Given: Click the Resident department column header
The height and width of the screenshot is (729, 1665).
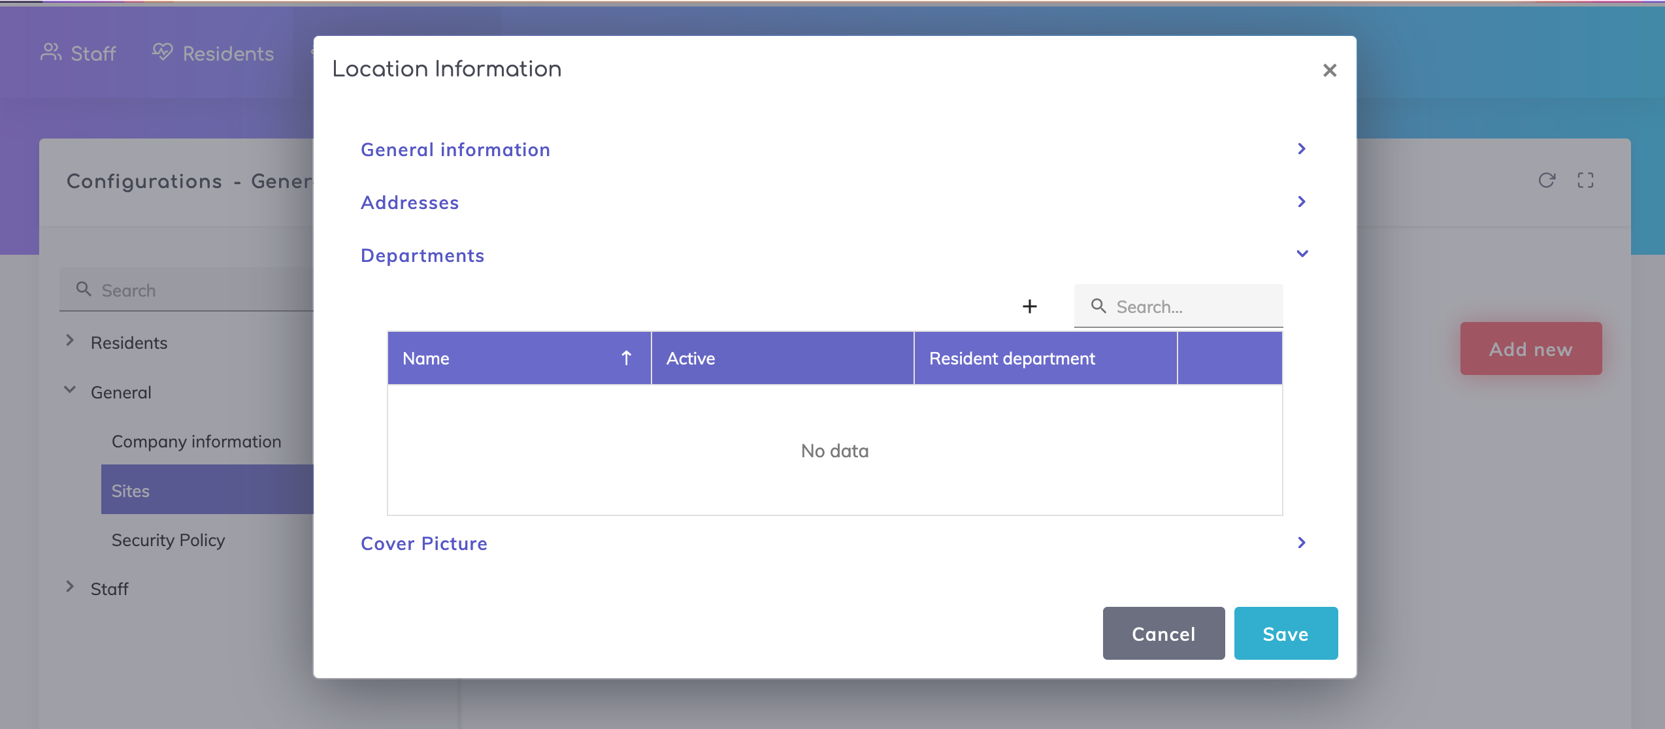Looking at the screenshot, I should point(1012,359).
